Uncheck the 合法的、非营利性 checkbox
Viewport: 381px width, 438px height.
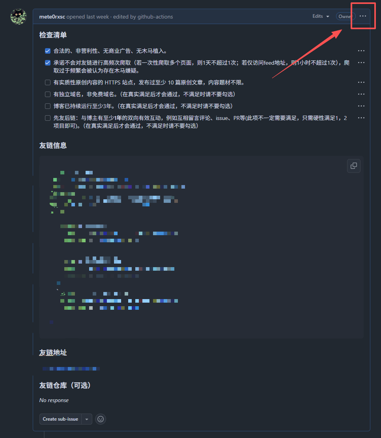click(48, 51)
